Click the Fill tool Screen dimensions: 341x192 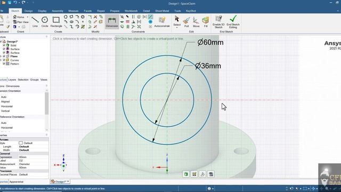point(206,22)
